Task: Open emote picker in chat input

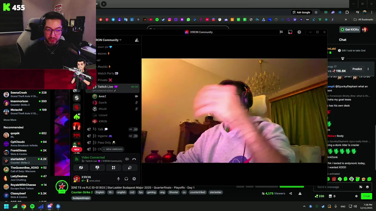Action: (x=367, y=187)
